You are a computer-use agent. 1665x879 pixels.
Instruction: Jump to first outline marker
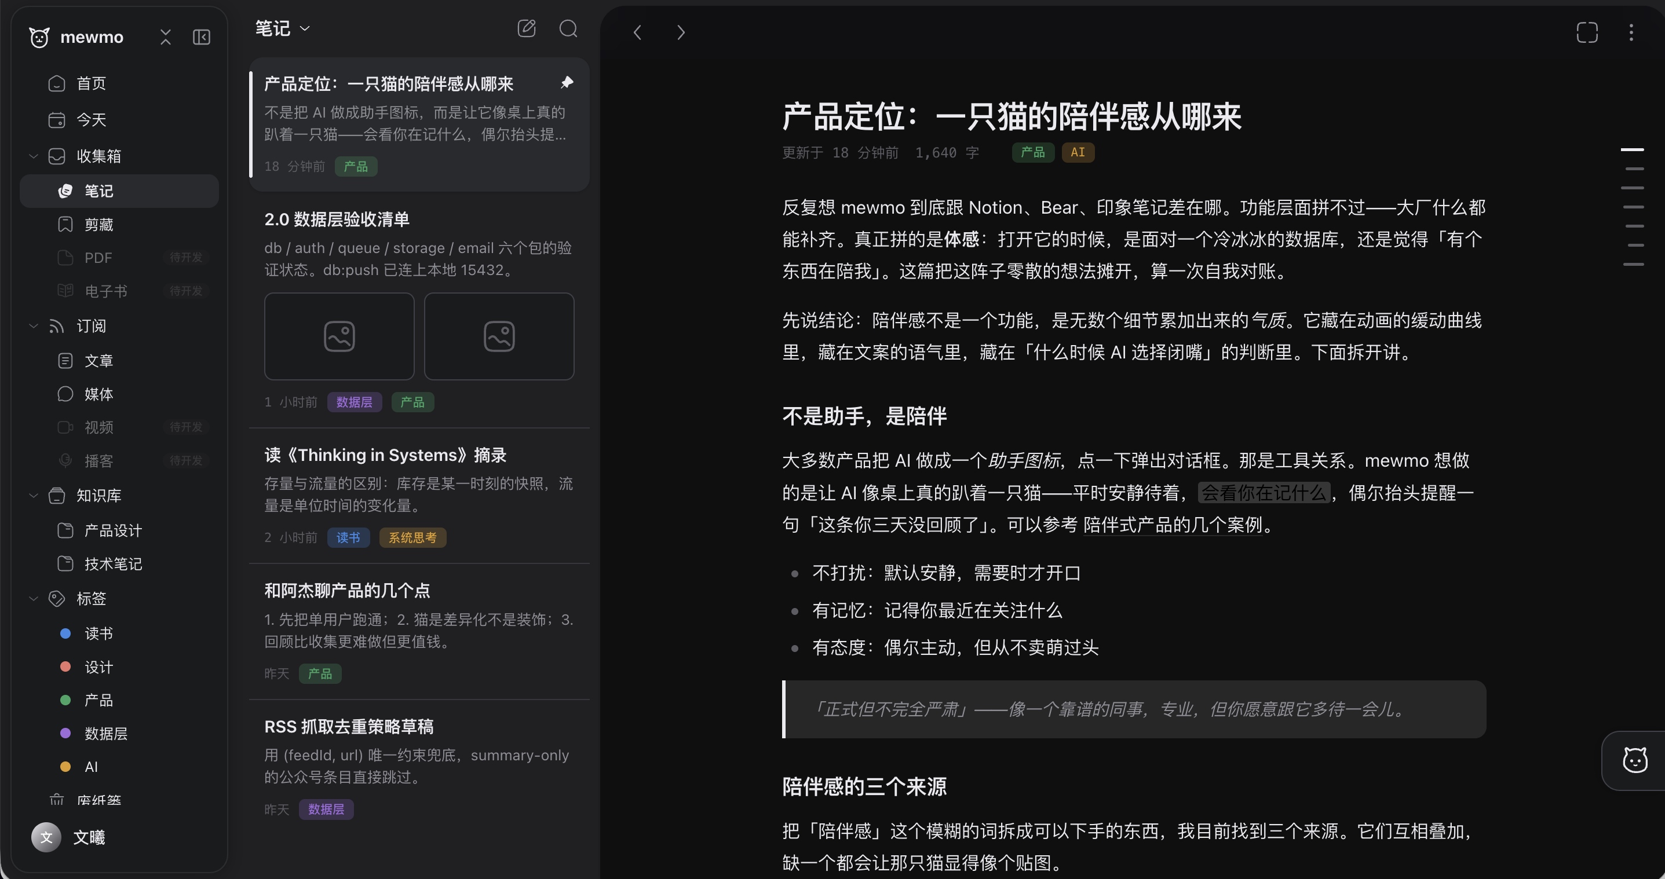[x=1632, y=150]
